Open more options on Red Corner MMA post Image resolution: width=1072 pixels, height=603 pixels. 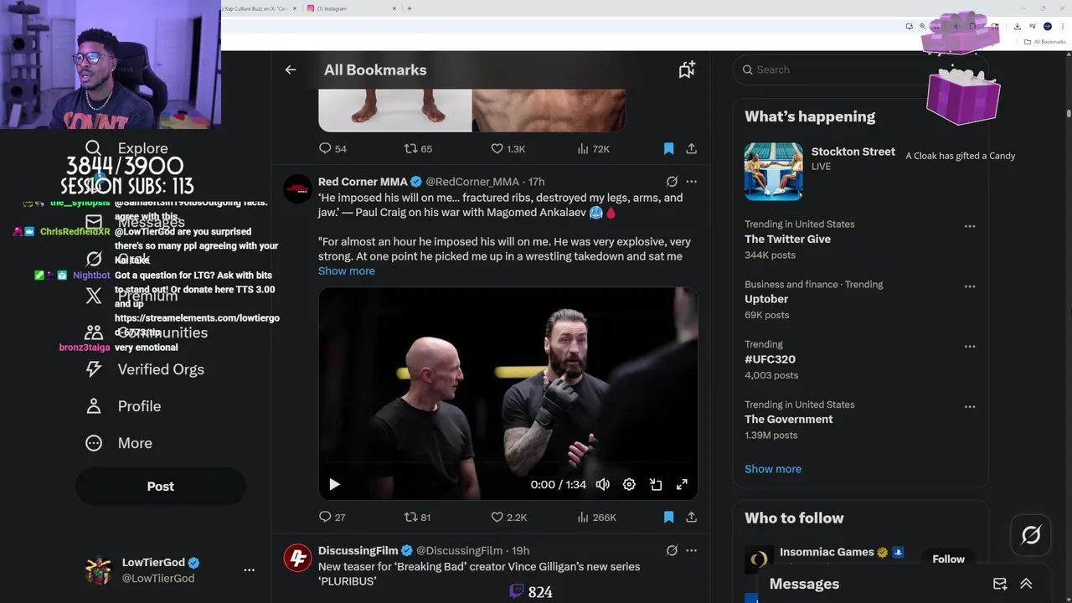691,181
